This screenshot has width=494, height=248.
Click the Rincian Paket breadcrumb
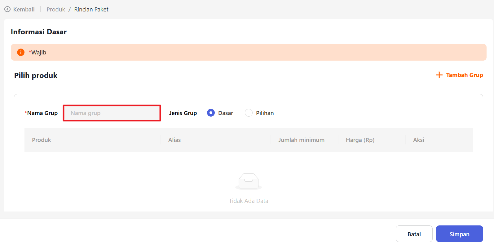[91, 10]
